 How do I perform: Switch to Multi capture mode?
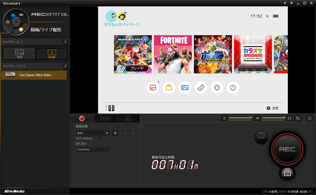(x=19, y=54)
